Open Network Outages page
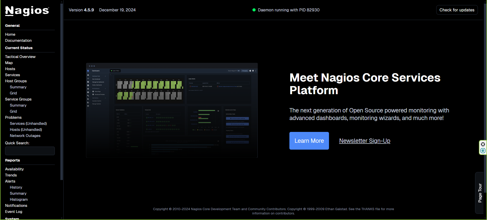The width and height of the screenshot is (487, 220). click(25, 136)
